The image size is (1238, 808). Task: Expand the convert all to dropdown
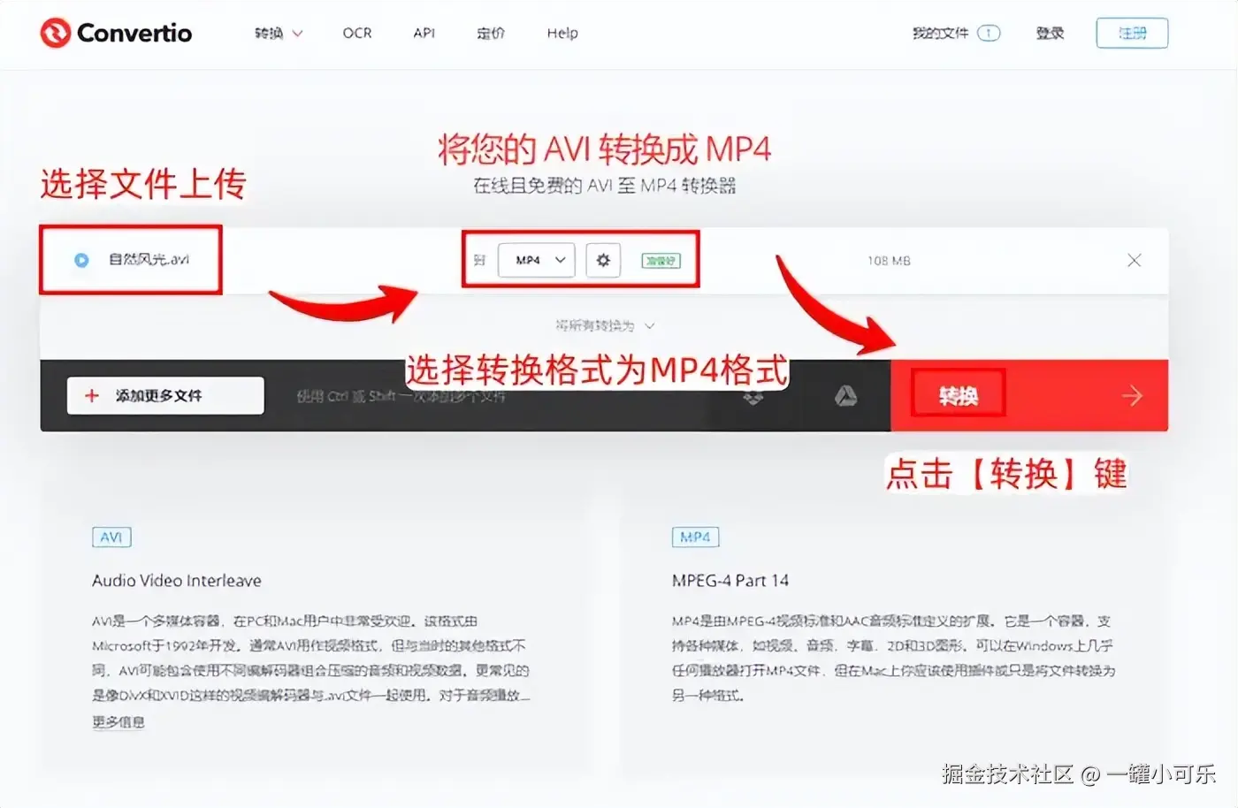[605, 325]
